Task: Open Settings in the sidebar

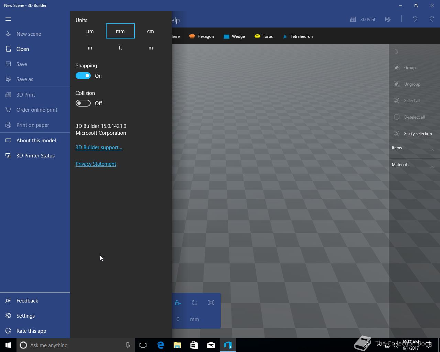Action: (35, 316)
